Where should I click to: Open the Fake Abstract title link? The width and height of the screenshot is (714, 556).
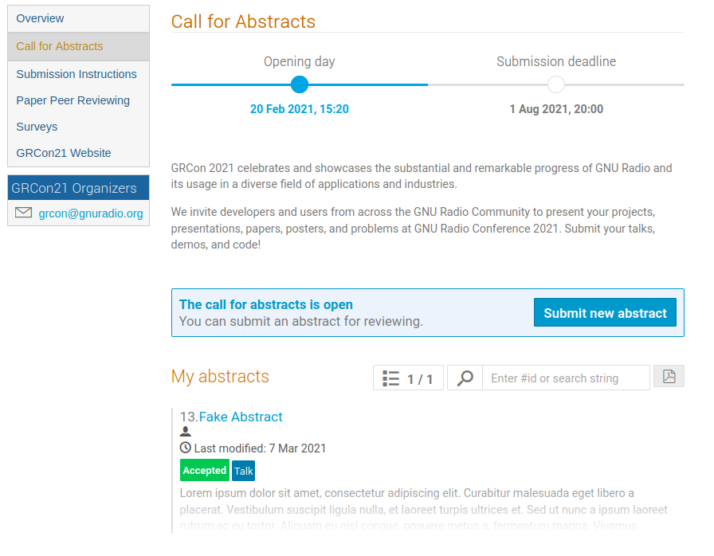pos(241,417)
